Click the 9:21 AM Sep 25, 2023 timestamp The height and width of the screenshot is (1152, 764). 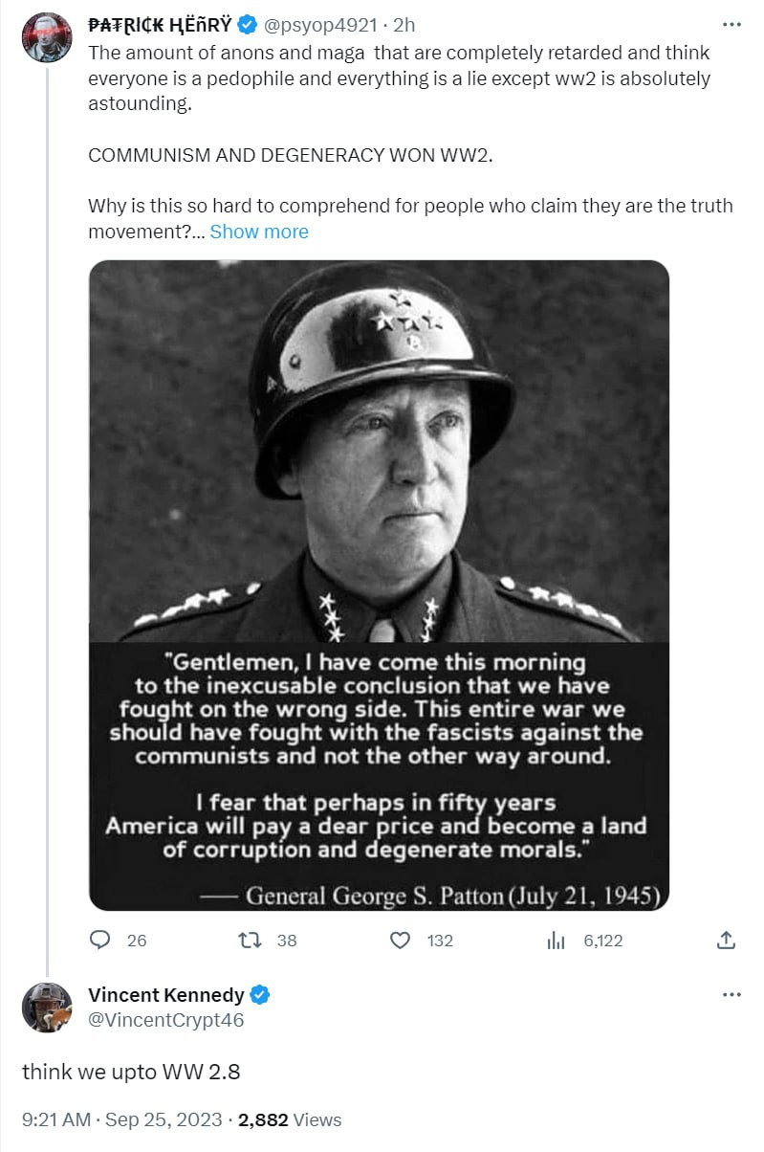[x=122, y=1119]
